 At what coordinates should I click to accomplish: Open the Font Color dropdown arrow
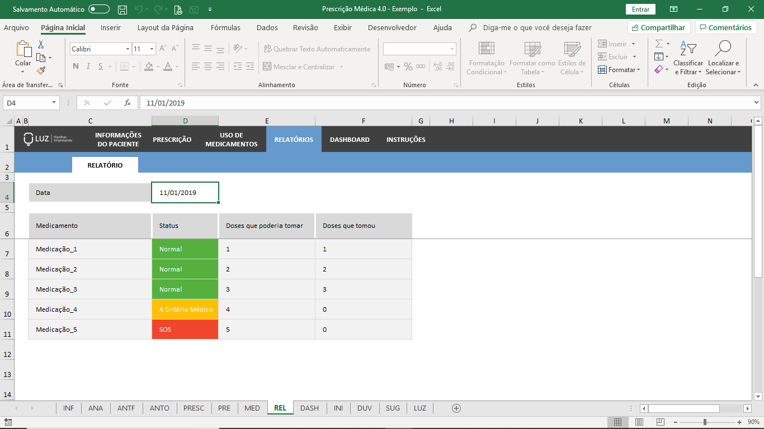pyautogui.click(x=176, y=67)
